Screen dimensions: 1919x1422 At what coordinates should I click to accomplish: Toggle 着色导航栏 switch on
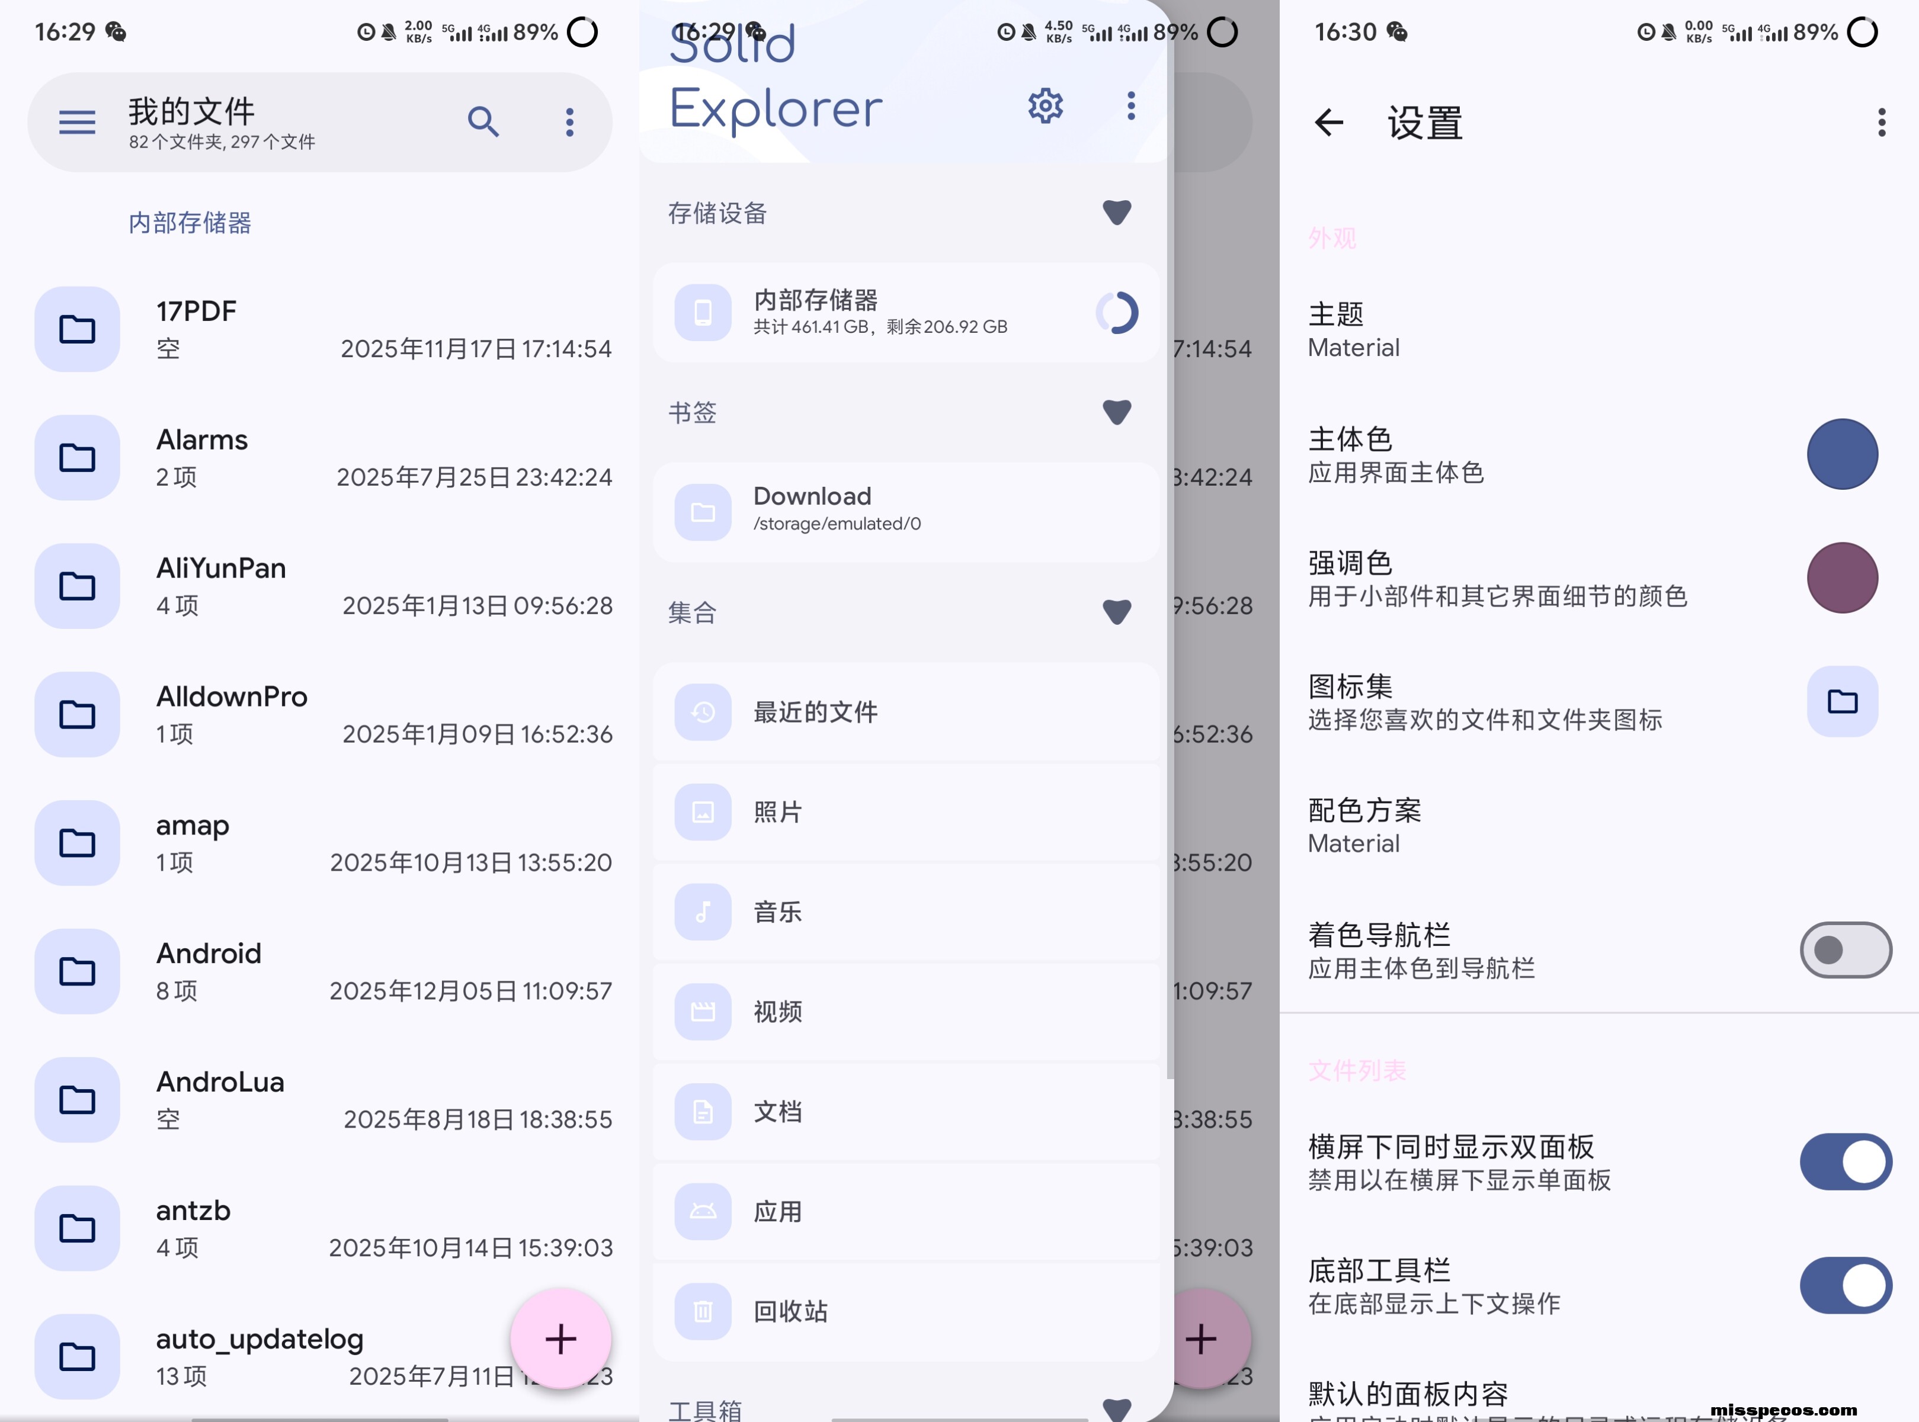[1845, 951]
